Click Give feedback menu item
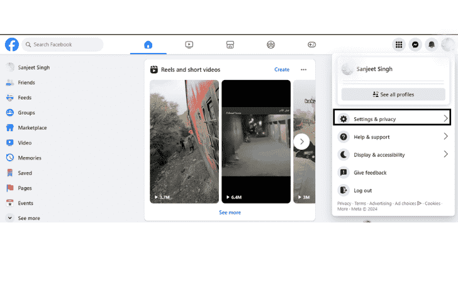The height and width of the screenshot is (300, 458). coord(393,173)
